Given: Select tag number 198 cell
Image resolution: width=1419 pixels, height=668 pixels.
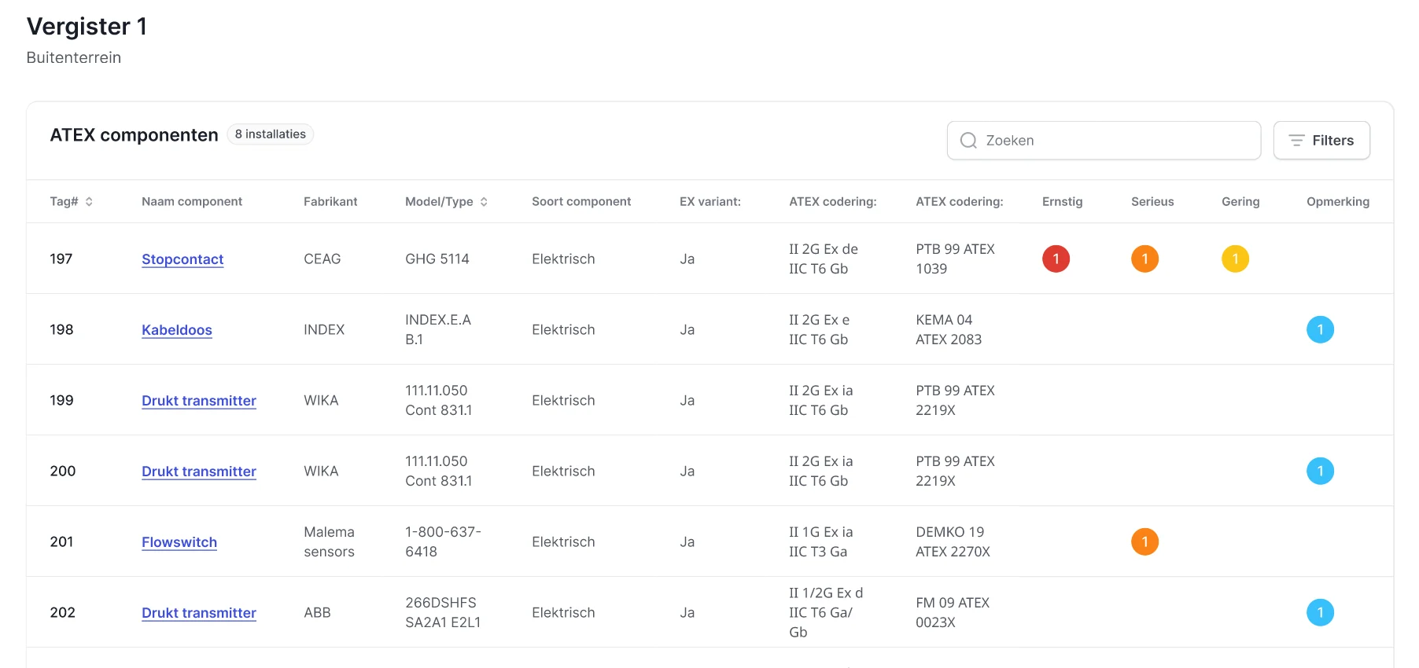Looking at the screenshot, I should click(x=61, y=329).
